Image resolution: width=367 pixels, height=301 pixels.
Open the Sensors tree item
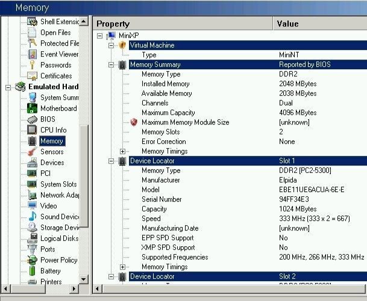pos(52,152)
